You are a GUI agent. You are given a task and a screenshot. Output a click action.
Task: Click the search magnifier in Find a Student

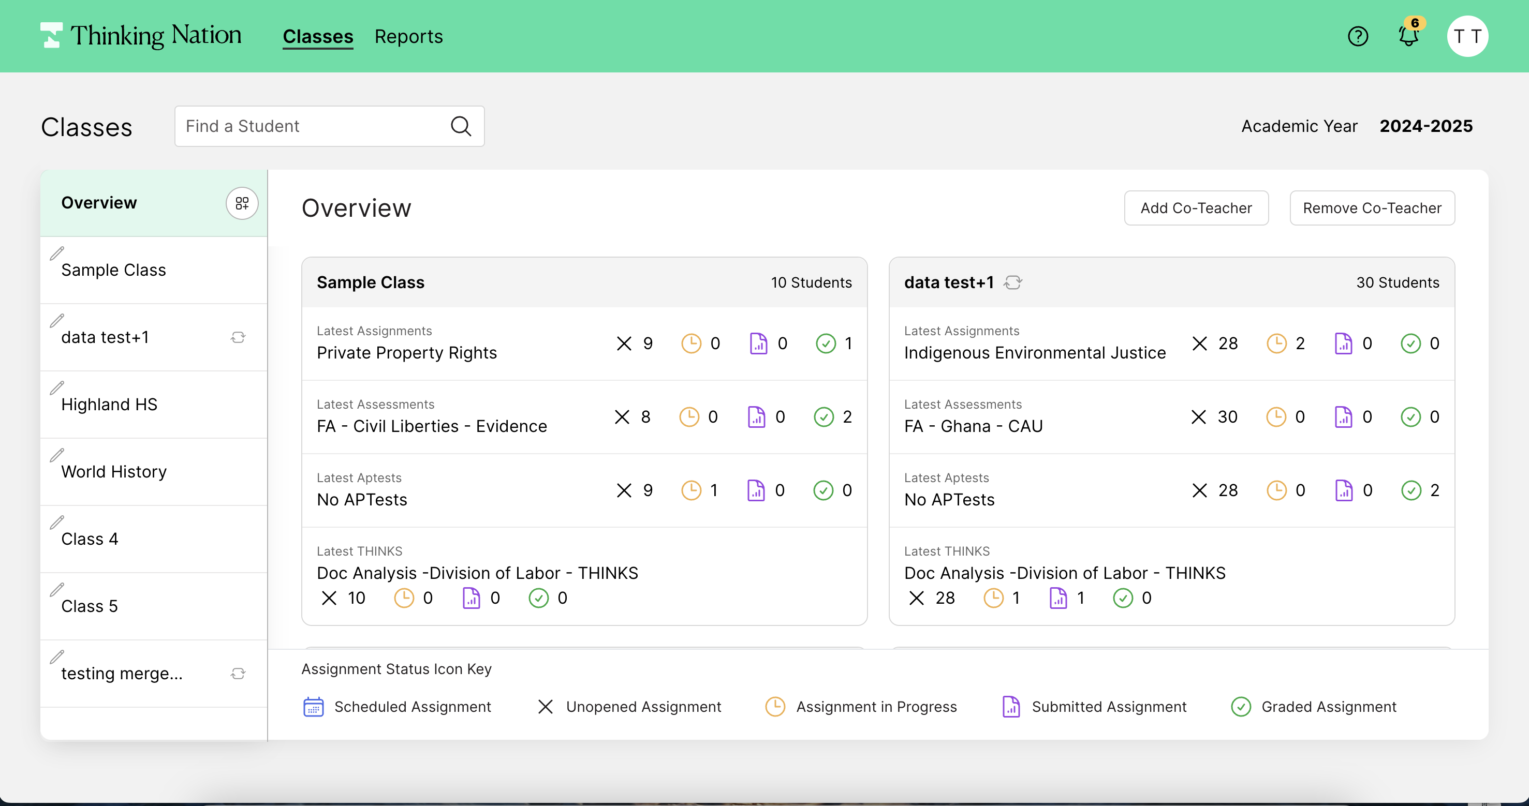click(x=461, y=126)
